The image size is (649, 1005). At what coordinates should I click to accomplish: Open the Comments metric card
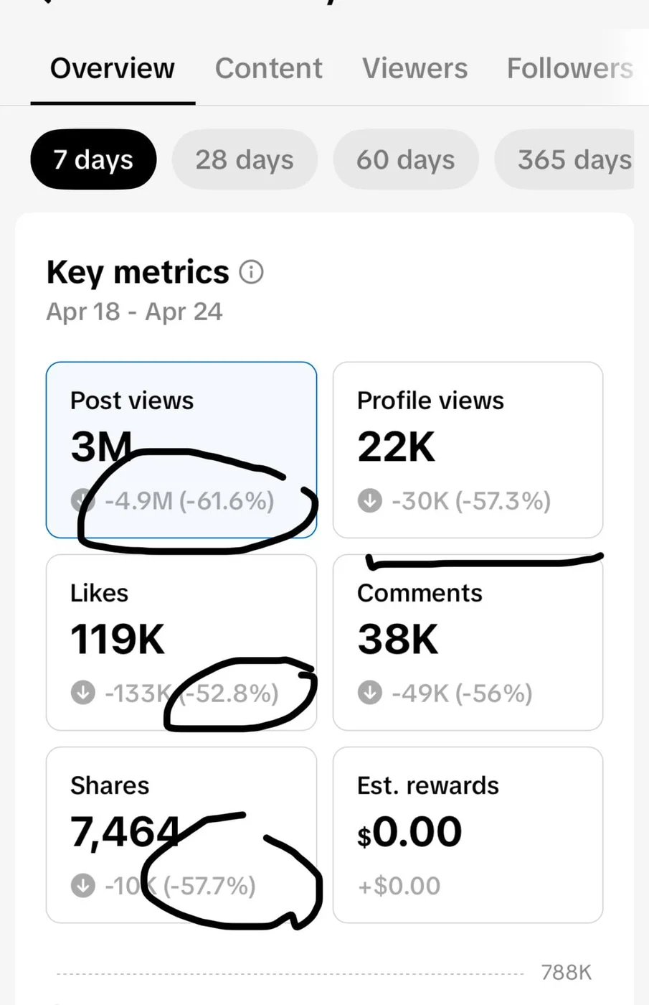tap(468, 642)
